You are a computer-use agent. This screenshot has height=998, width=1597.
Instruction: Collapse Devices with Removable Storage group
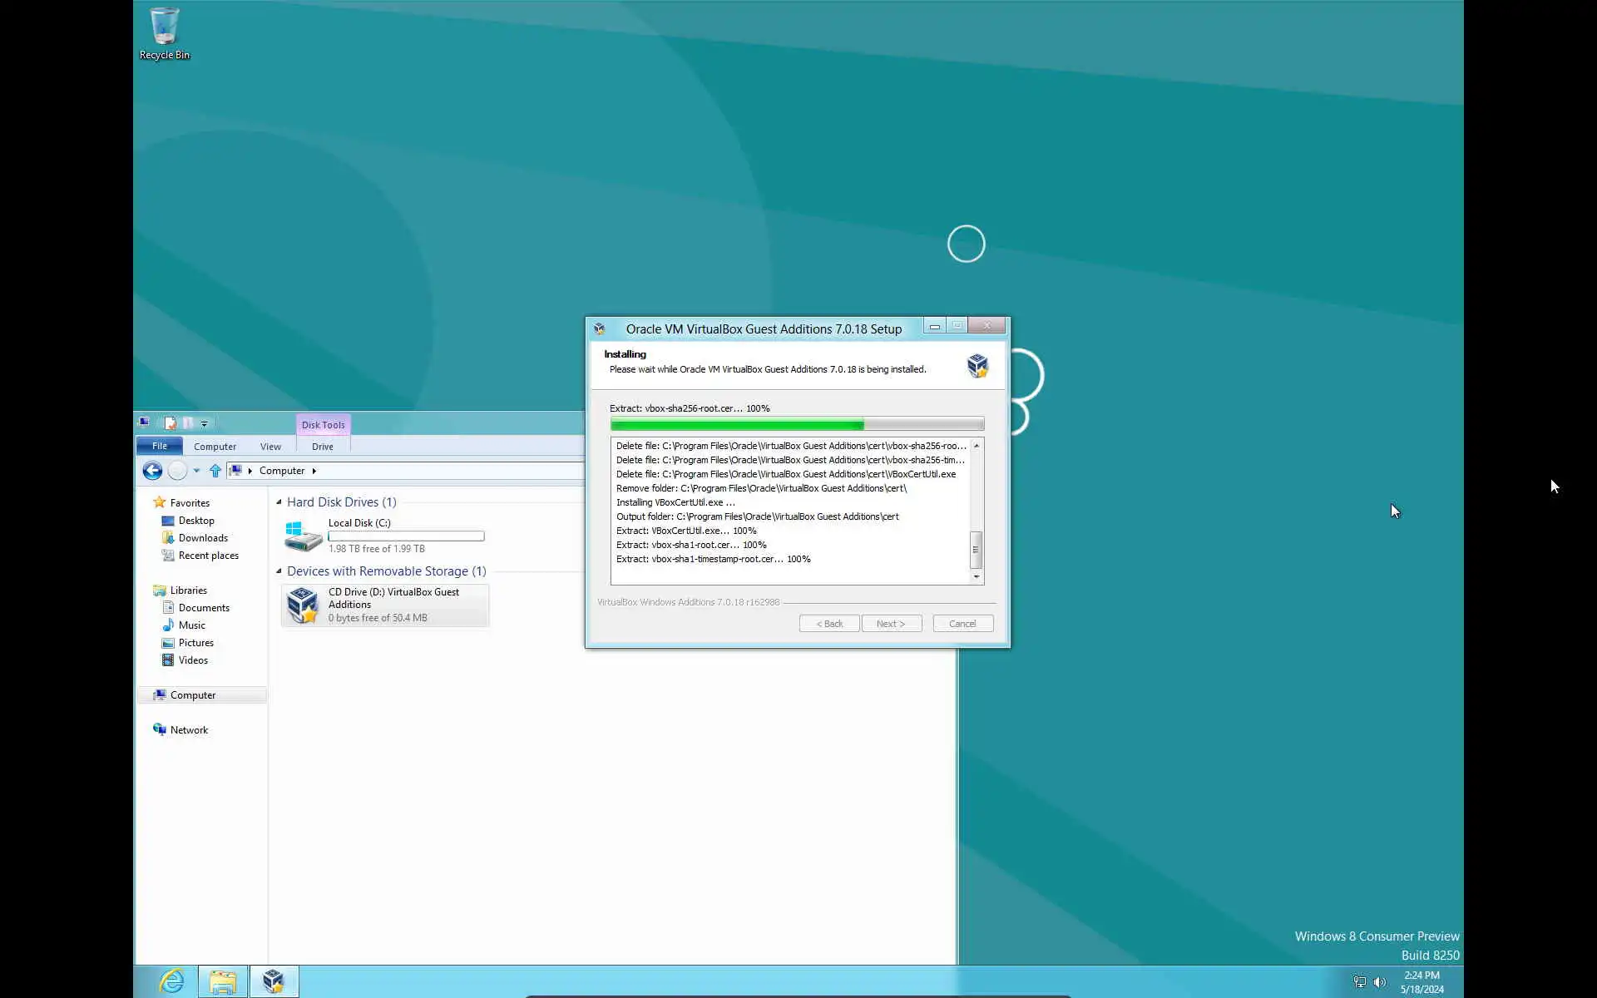279,571
